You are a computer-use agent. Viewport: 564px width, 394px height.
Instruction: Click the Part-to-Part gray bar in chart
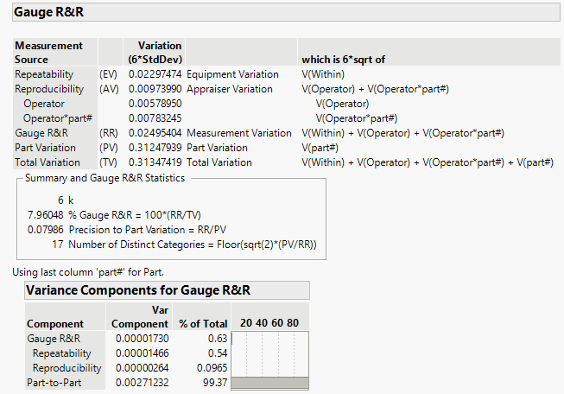(269, 382)
